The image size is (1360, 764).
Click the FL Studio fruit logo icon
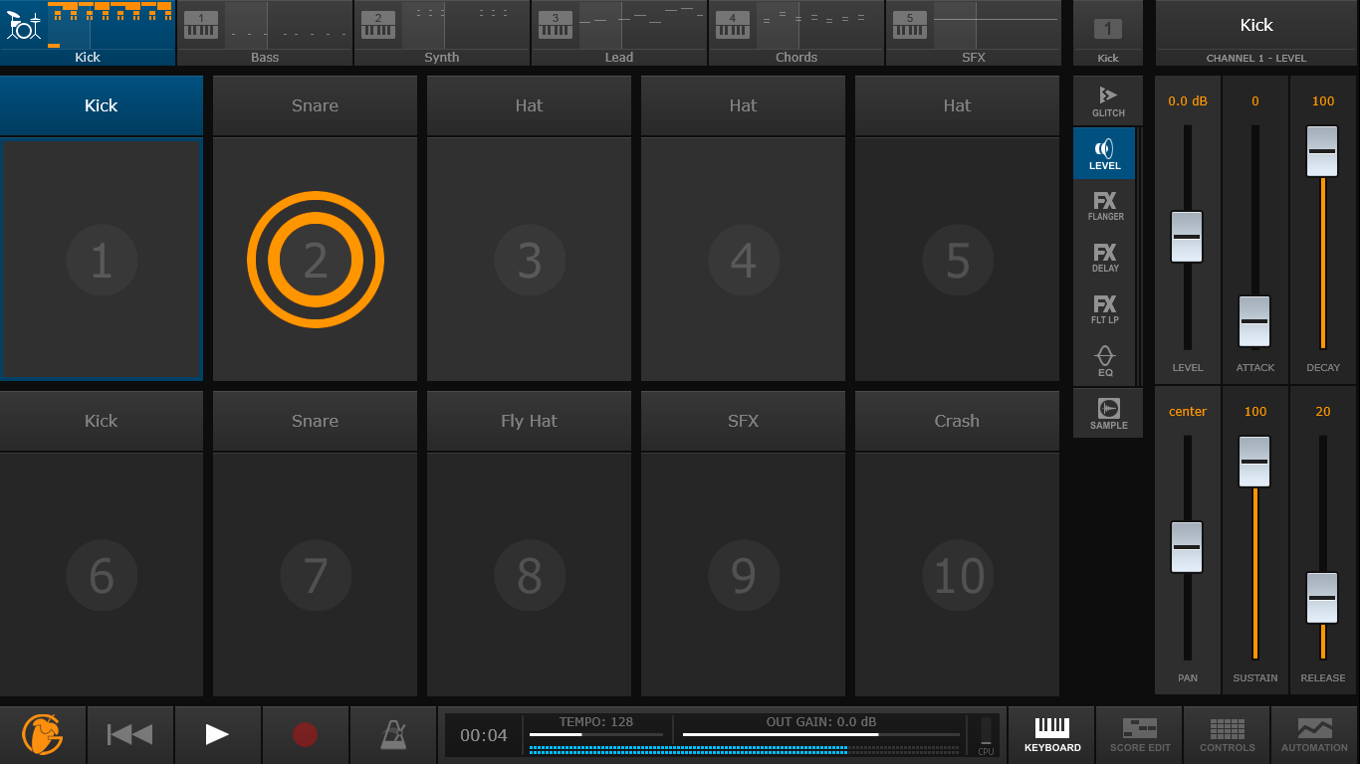[43, 735]
